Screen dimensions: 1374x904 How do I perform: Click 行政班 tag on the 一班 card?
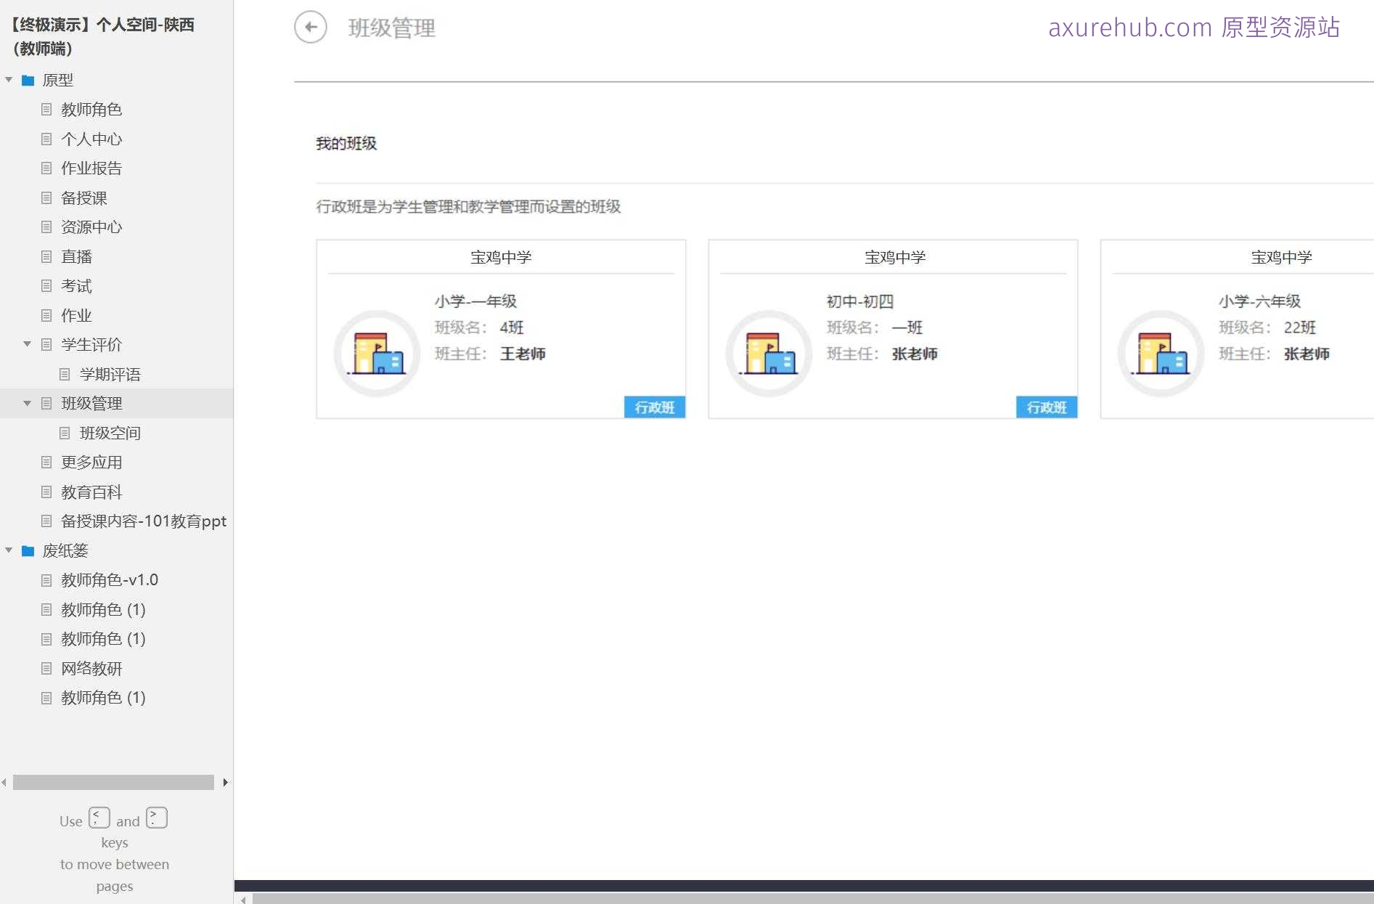click(x=1046, y=407)
